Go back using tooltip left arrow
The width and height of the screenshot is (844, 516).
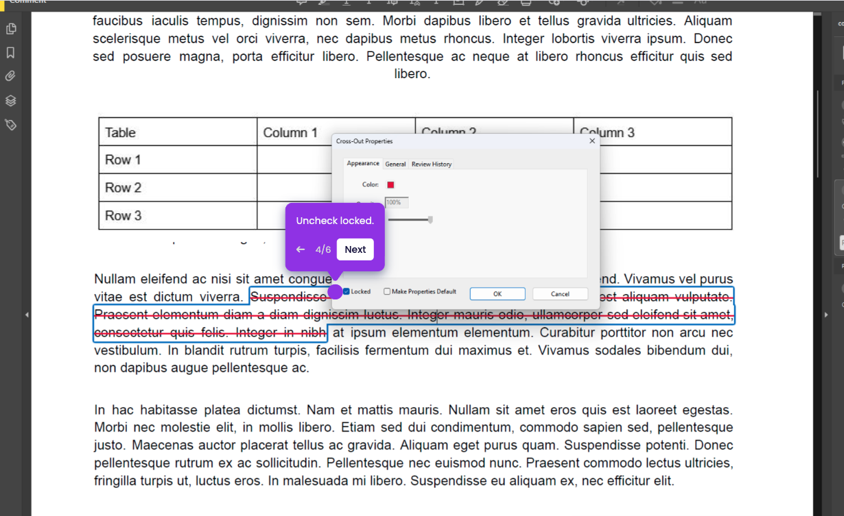300,249
